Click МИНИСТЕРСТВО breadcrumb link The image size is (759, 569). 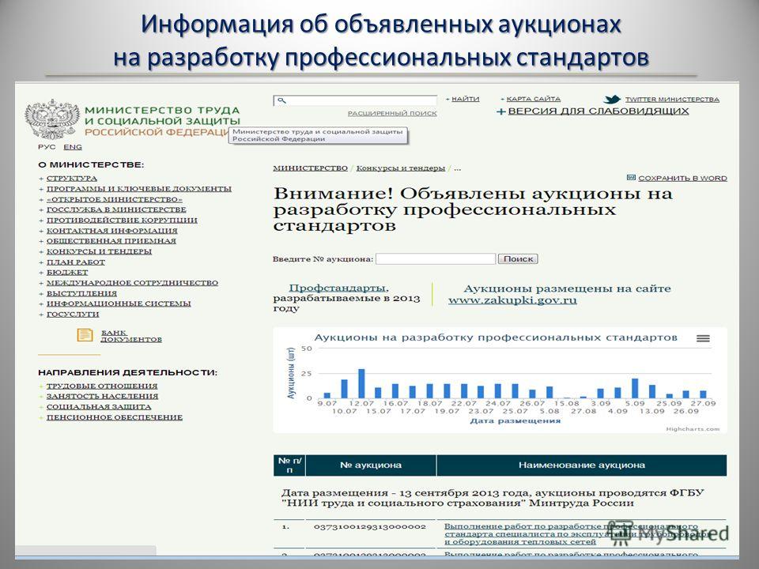(310, 168)
